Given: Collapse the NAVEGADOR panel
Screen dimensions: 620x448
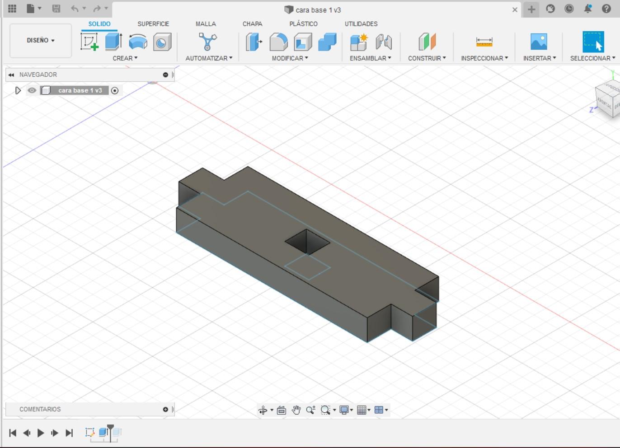Looking at the screenshot, I should point(11,75).
